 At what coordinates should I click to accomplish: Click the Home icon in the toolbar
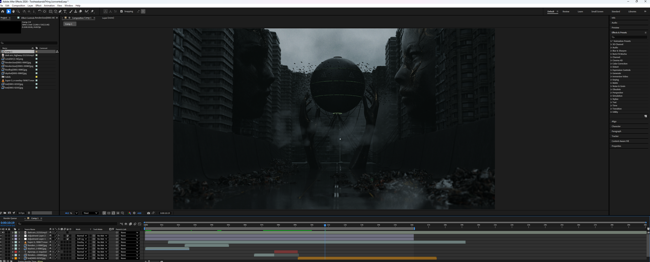(3, 11)
